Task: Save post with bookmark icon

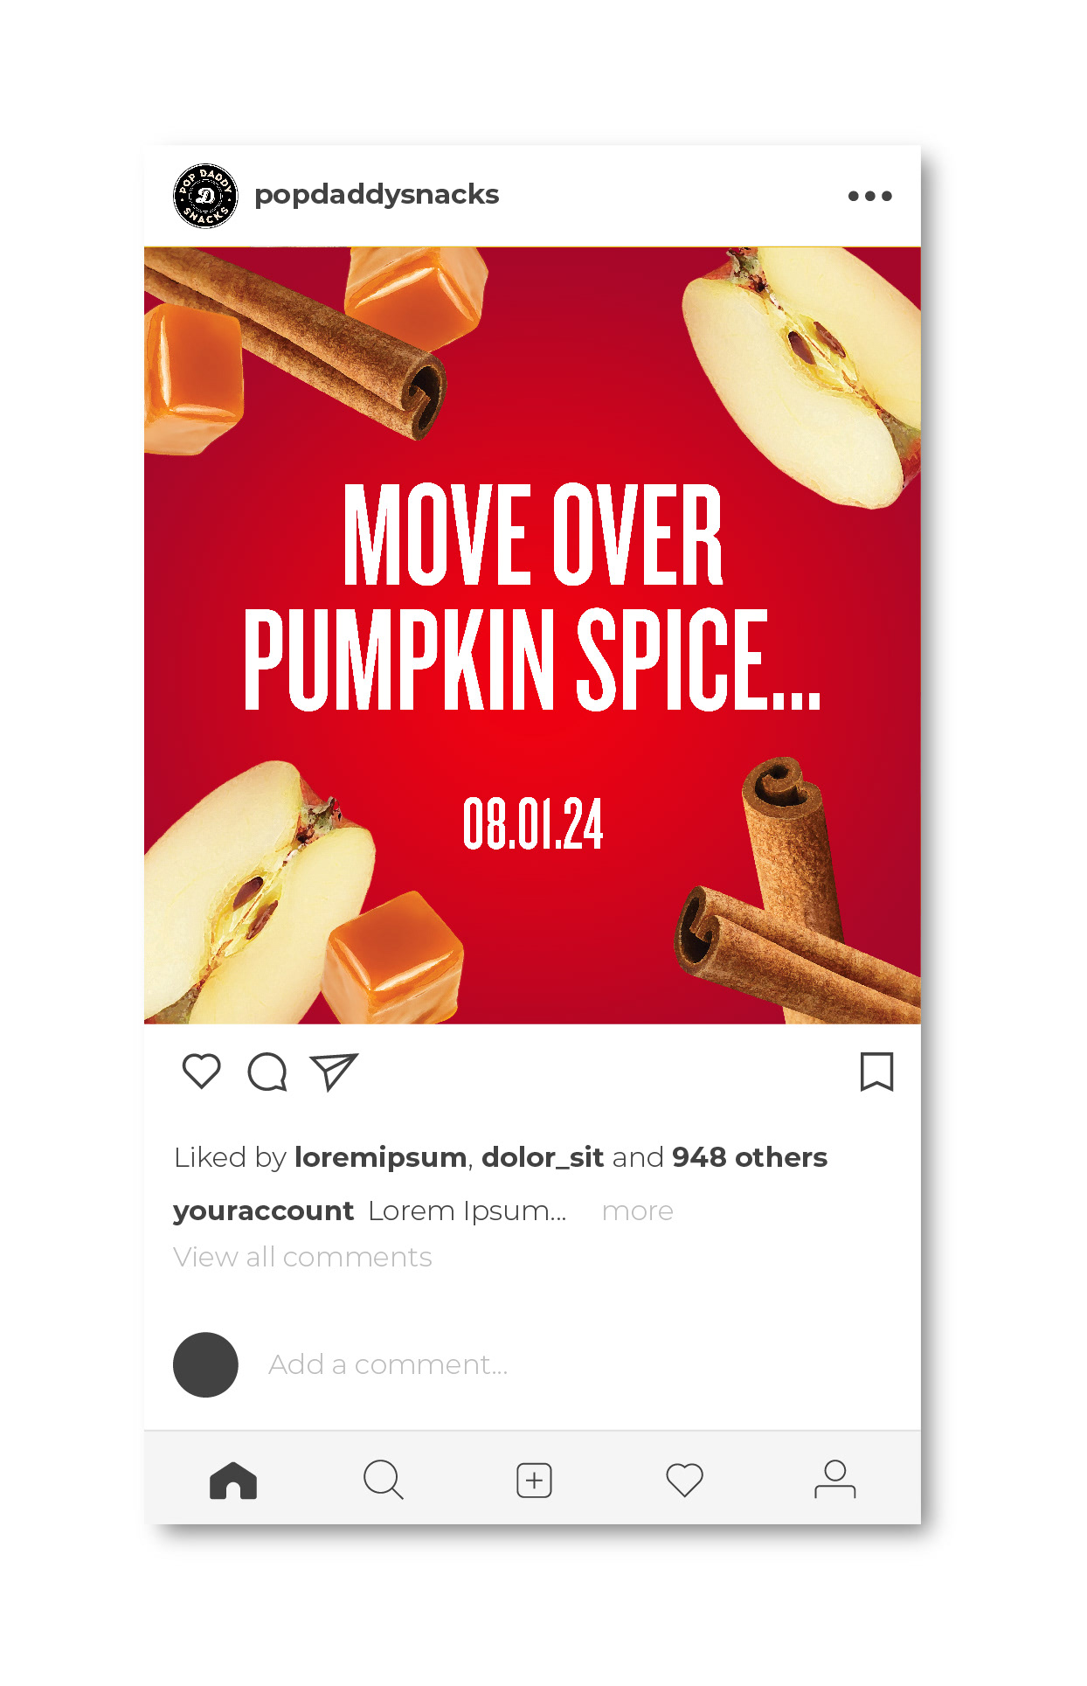Action: tap(876, 1072)
